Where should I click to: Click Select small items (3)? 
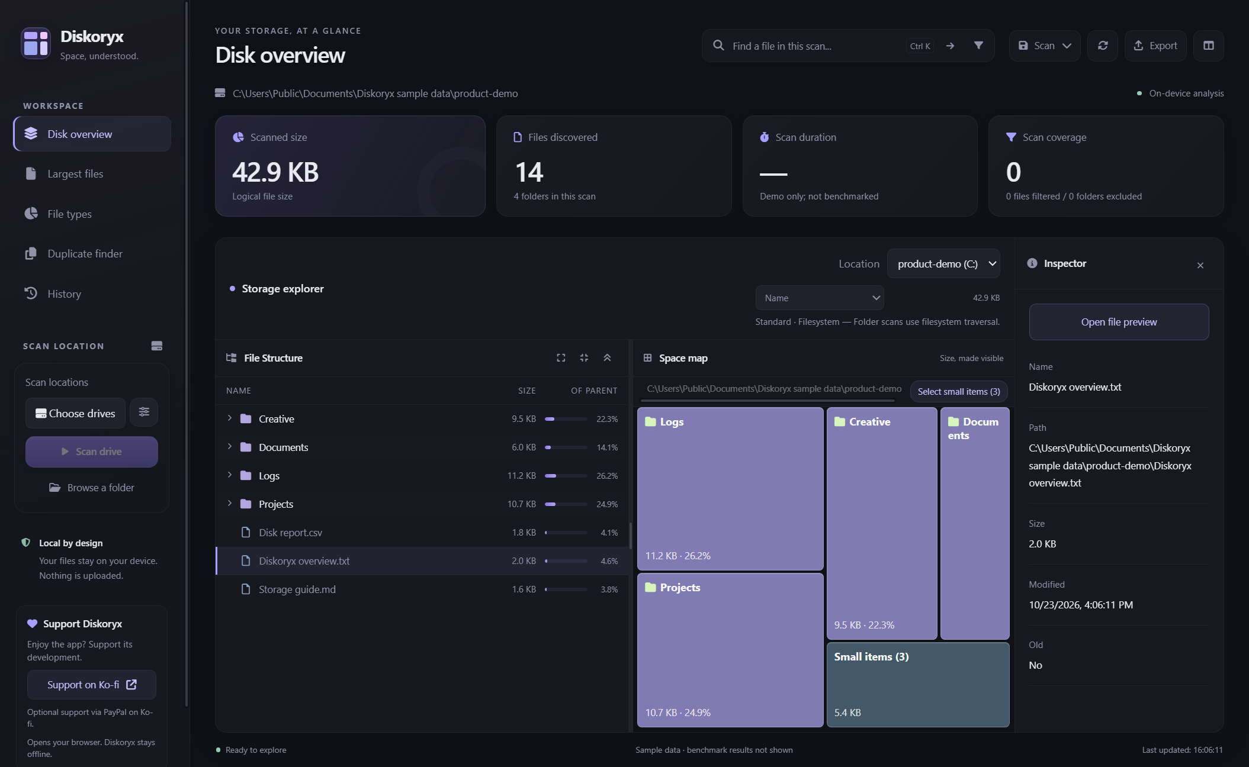pyautogui.click(x=959, y=391)
